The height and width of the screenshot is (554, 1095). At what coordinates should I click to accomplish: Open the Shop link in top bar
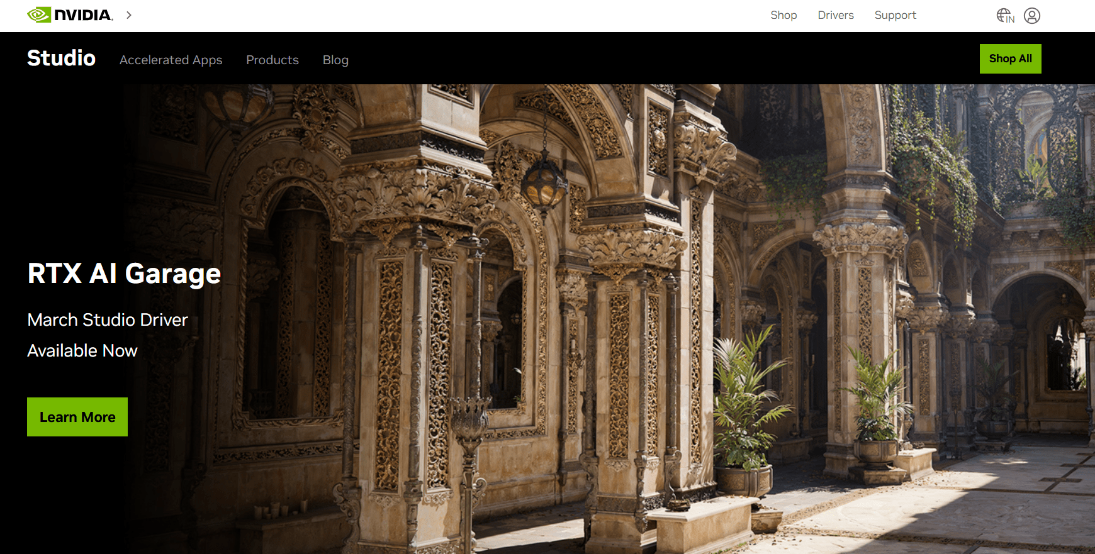coord(783,15)
